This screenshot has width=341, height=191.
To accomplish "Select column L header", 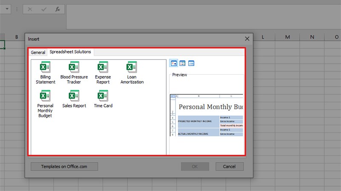I will pos(263,37).
